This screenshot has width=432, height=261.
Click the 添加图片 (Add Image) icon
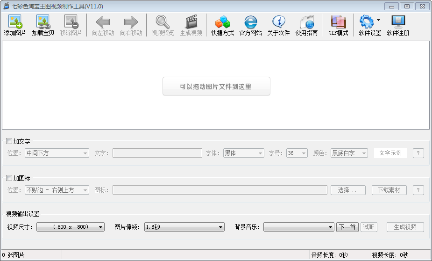15,22
